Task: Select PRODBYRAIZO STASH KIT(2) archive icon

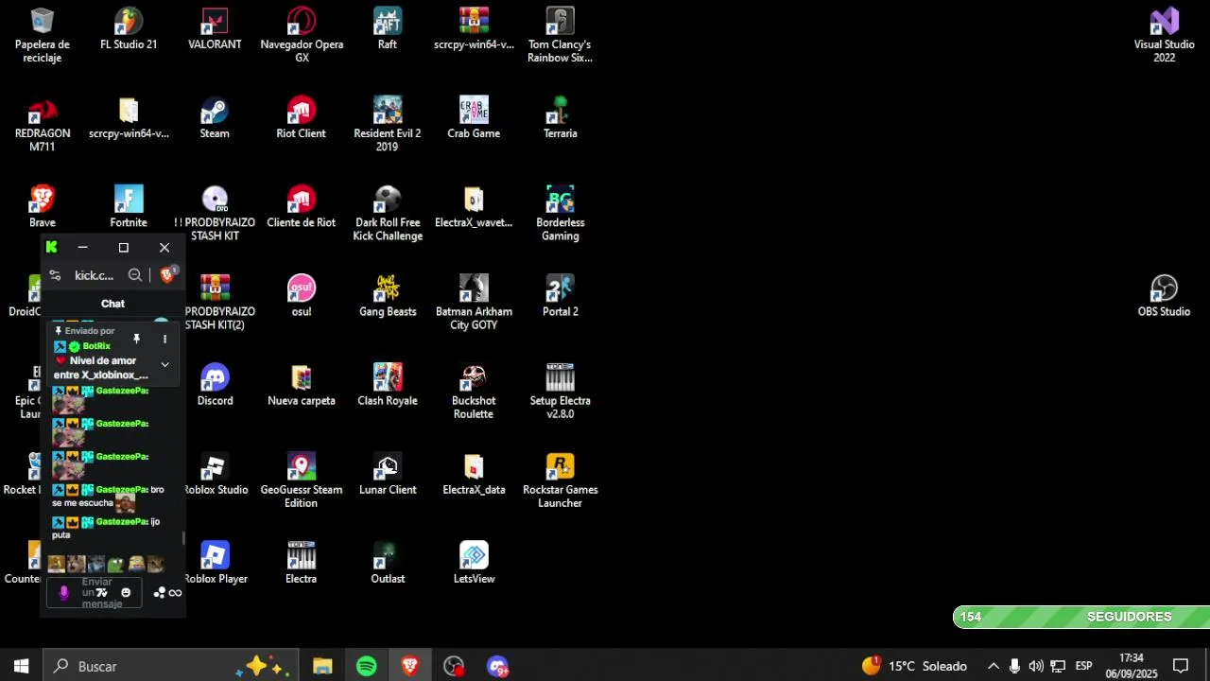Action: [216, 303]
